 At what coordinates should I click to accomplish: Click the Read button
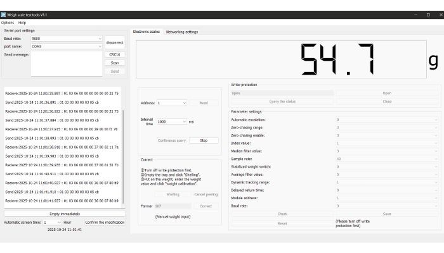(x=204, y=103)
